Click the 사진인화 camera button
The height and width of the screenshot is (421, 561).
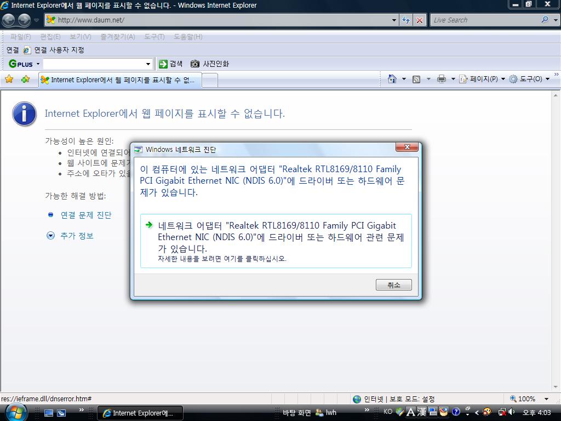(210, 64)
